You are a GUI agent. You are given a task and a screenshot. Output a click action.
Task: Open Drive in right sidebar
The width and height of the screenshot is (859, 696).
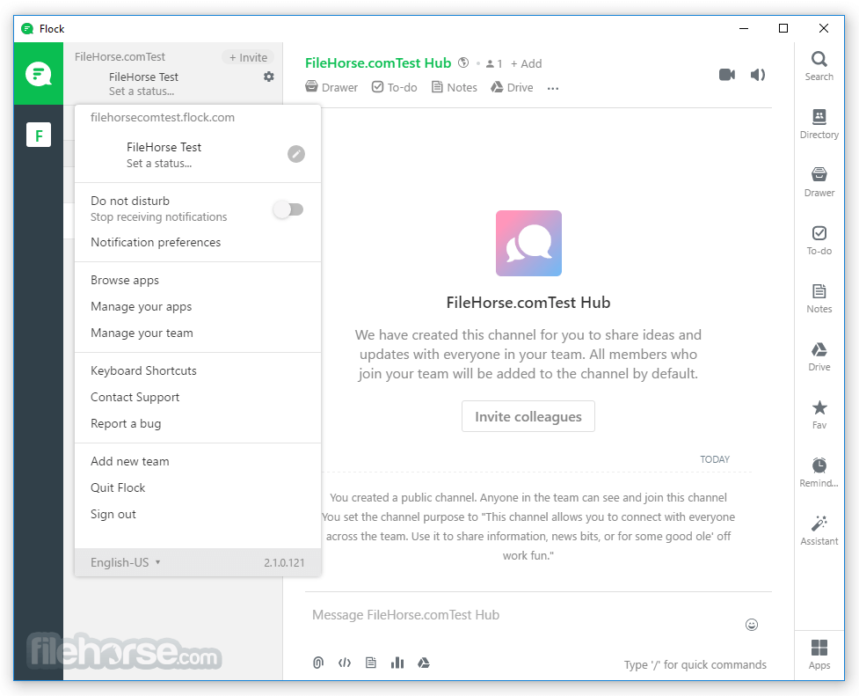(x=819, y=356)
